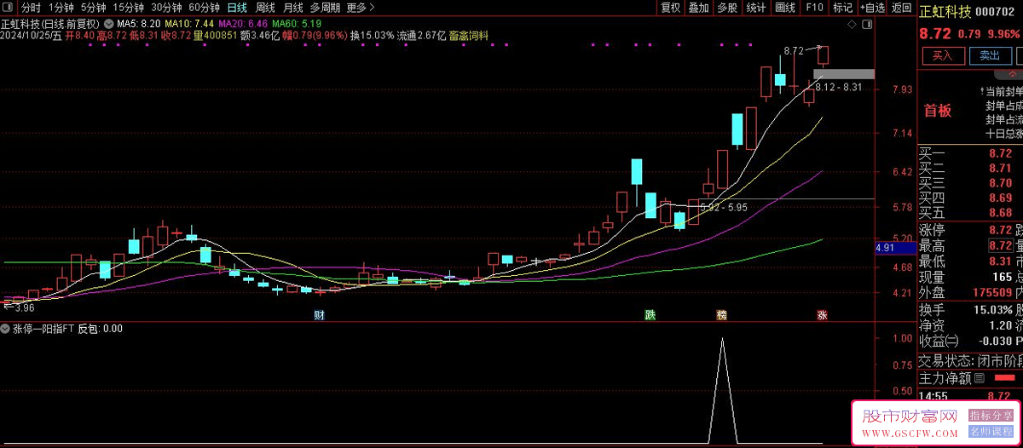Click the 首板 label

[x=938, y=111]
